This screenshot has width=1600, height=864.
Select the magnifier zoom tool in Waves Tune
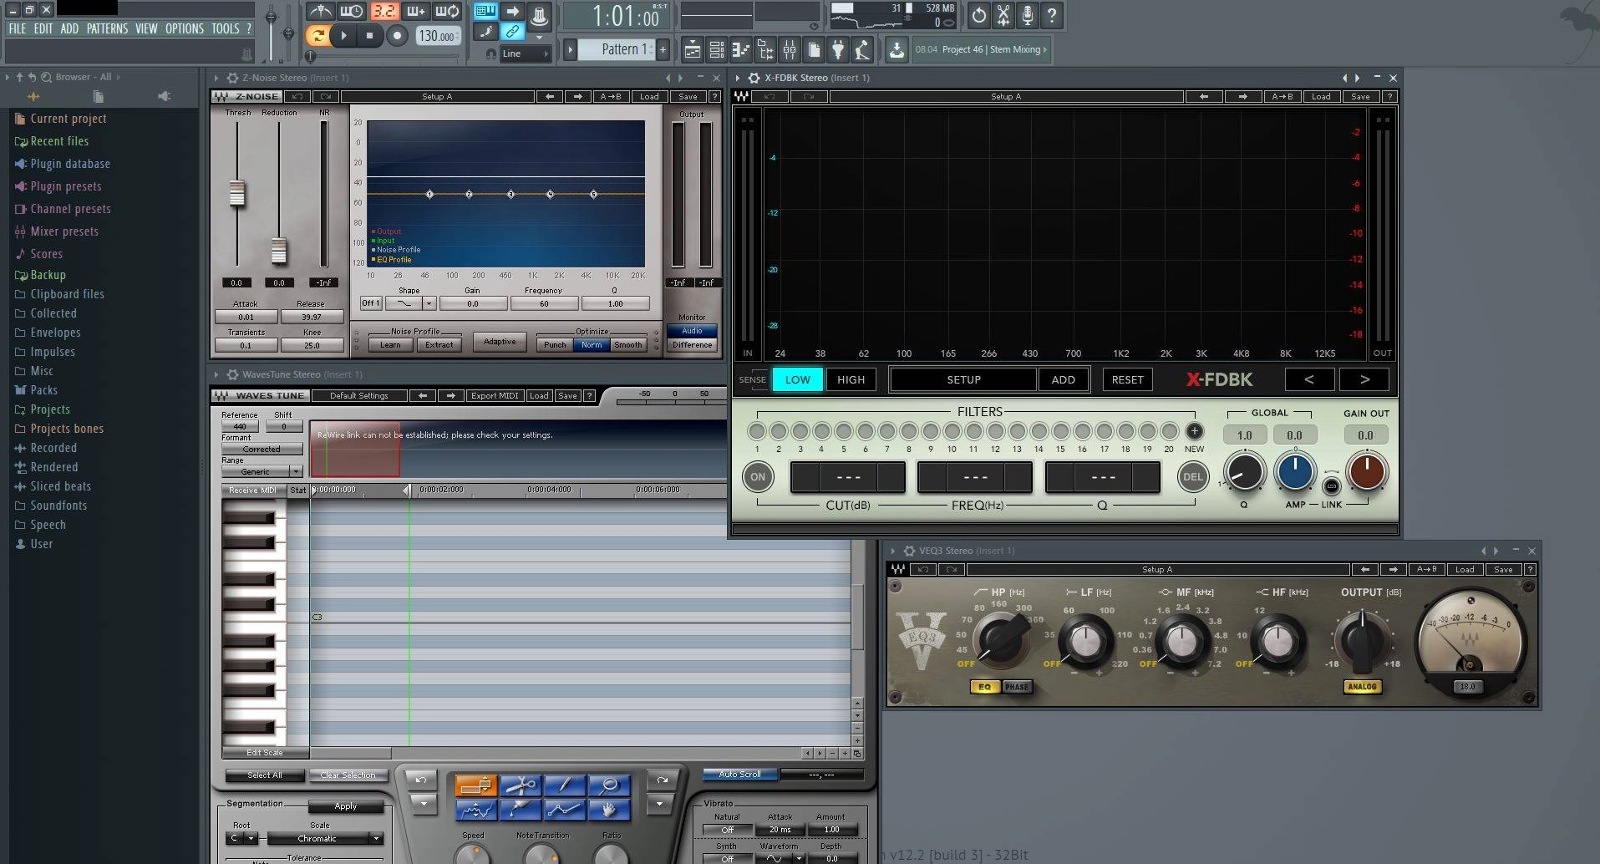pos(609,785)
